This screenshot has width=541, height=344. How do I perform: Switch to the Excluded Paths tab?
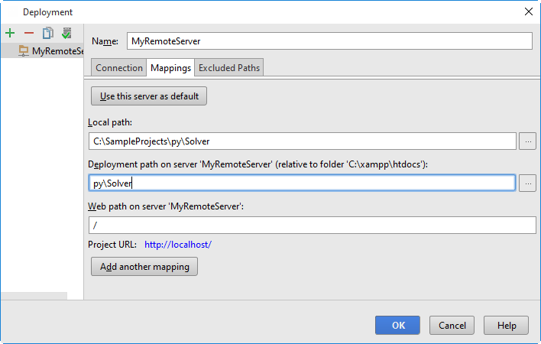pyautogui.click(x=229, y=68)
